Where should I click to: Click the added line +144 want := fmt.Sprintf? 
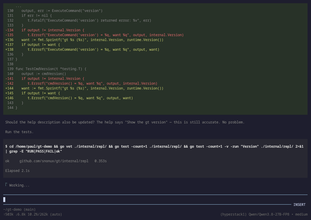click(84, 88)
